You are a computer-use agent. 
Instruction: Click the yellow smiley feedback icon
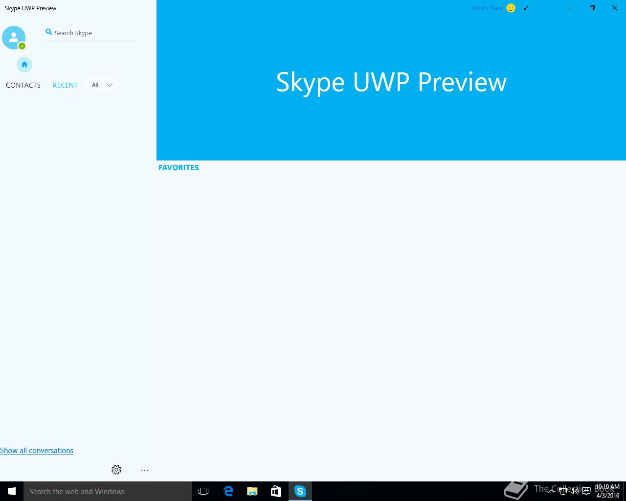511,8
